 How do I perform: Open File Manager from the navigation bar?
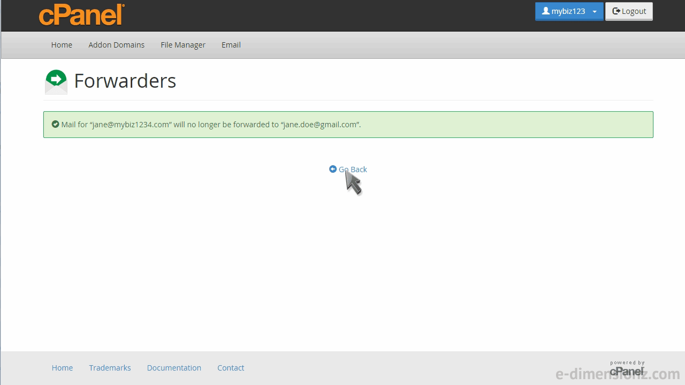coord(183,45)
